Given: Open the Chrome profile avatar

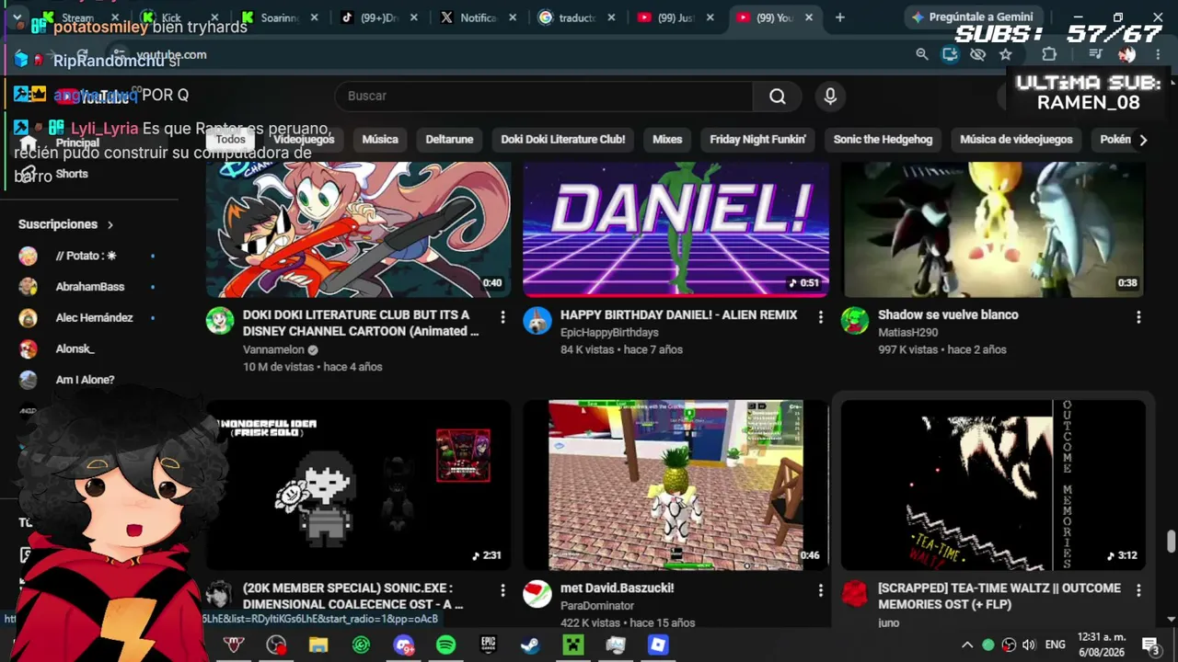Looking at the screenshot, I should click(1127, 54).
